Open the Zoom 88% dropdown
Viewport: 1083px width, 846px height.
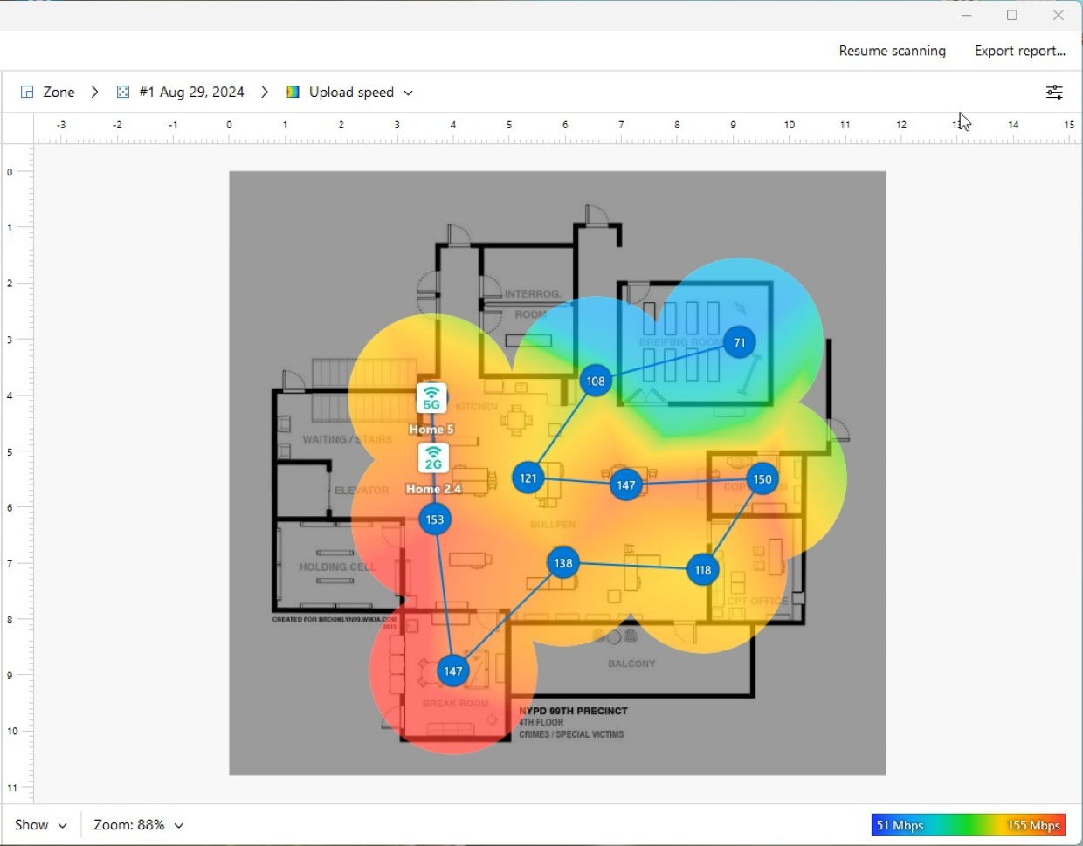pos(139,825)
